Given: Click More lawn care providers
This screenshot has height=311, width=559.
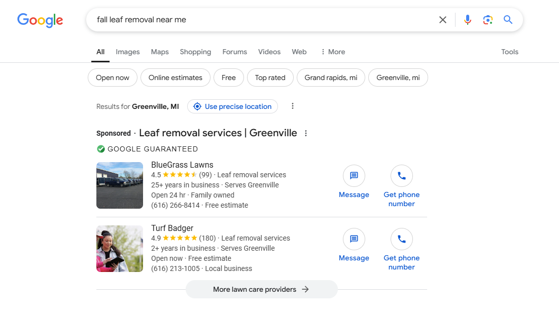Looking at the screenshot, I should pos(261,289).
